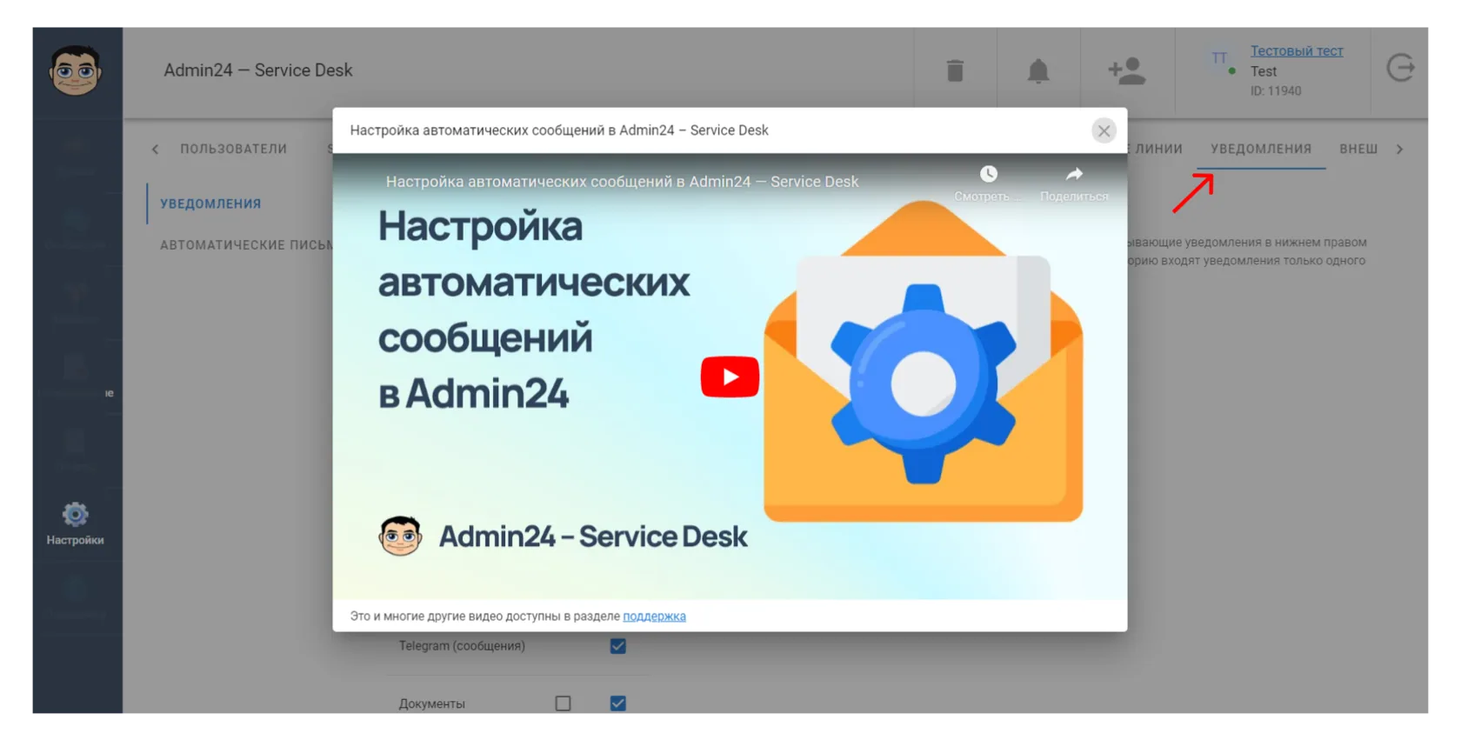Open the поддержка link below the video
The height and width of the screenshot is (740, 1461).
[x=654, y=616]
